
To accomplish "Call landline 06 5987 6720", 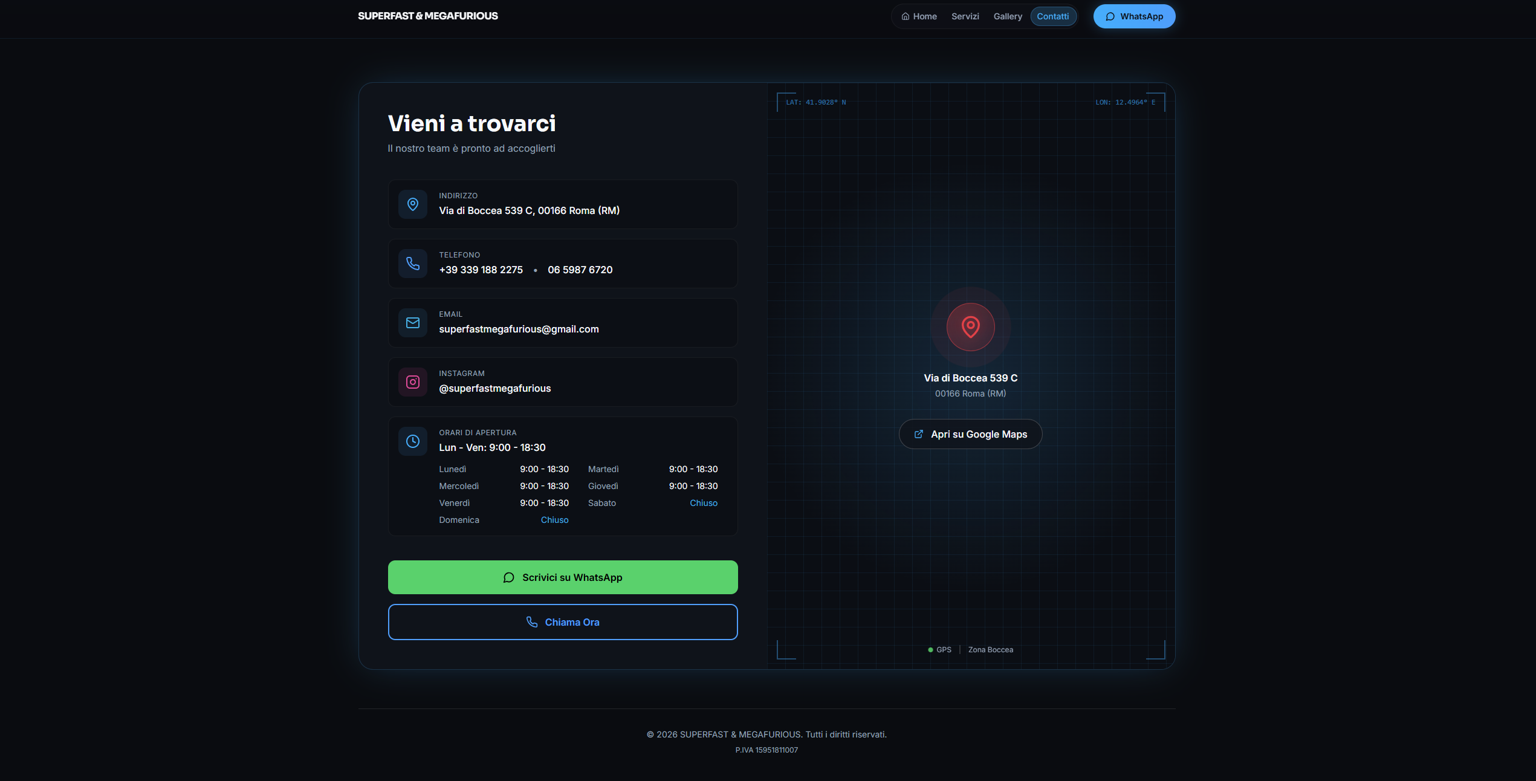I will point(580,270).
